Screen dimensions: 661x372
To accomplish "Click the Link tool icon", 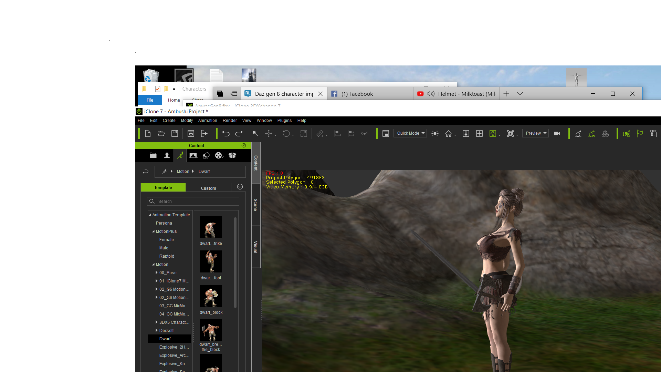I will 320,134.
